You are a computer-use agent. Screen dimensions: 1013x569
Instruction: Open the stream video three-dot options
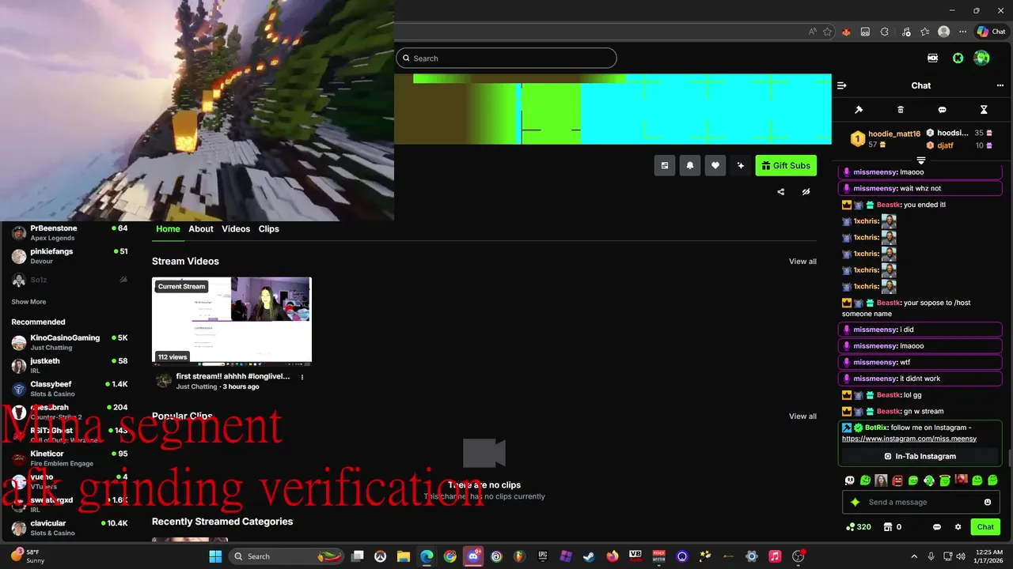click(302, 377)
